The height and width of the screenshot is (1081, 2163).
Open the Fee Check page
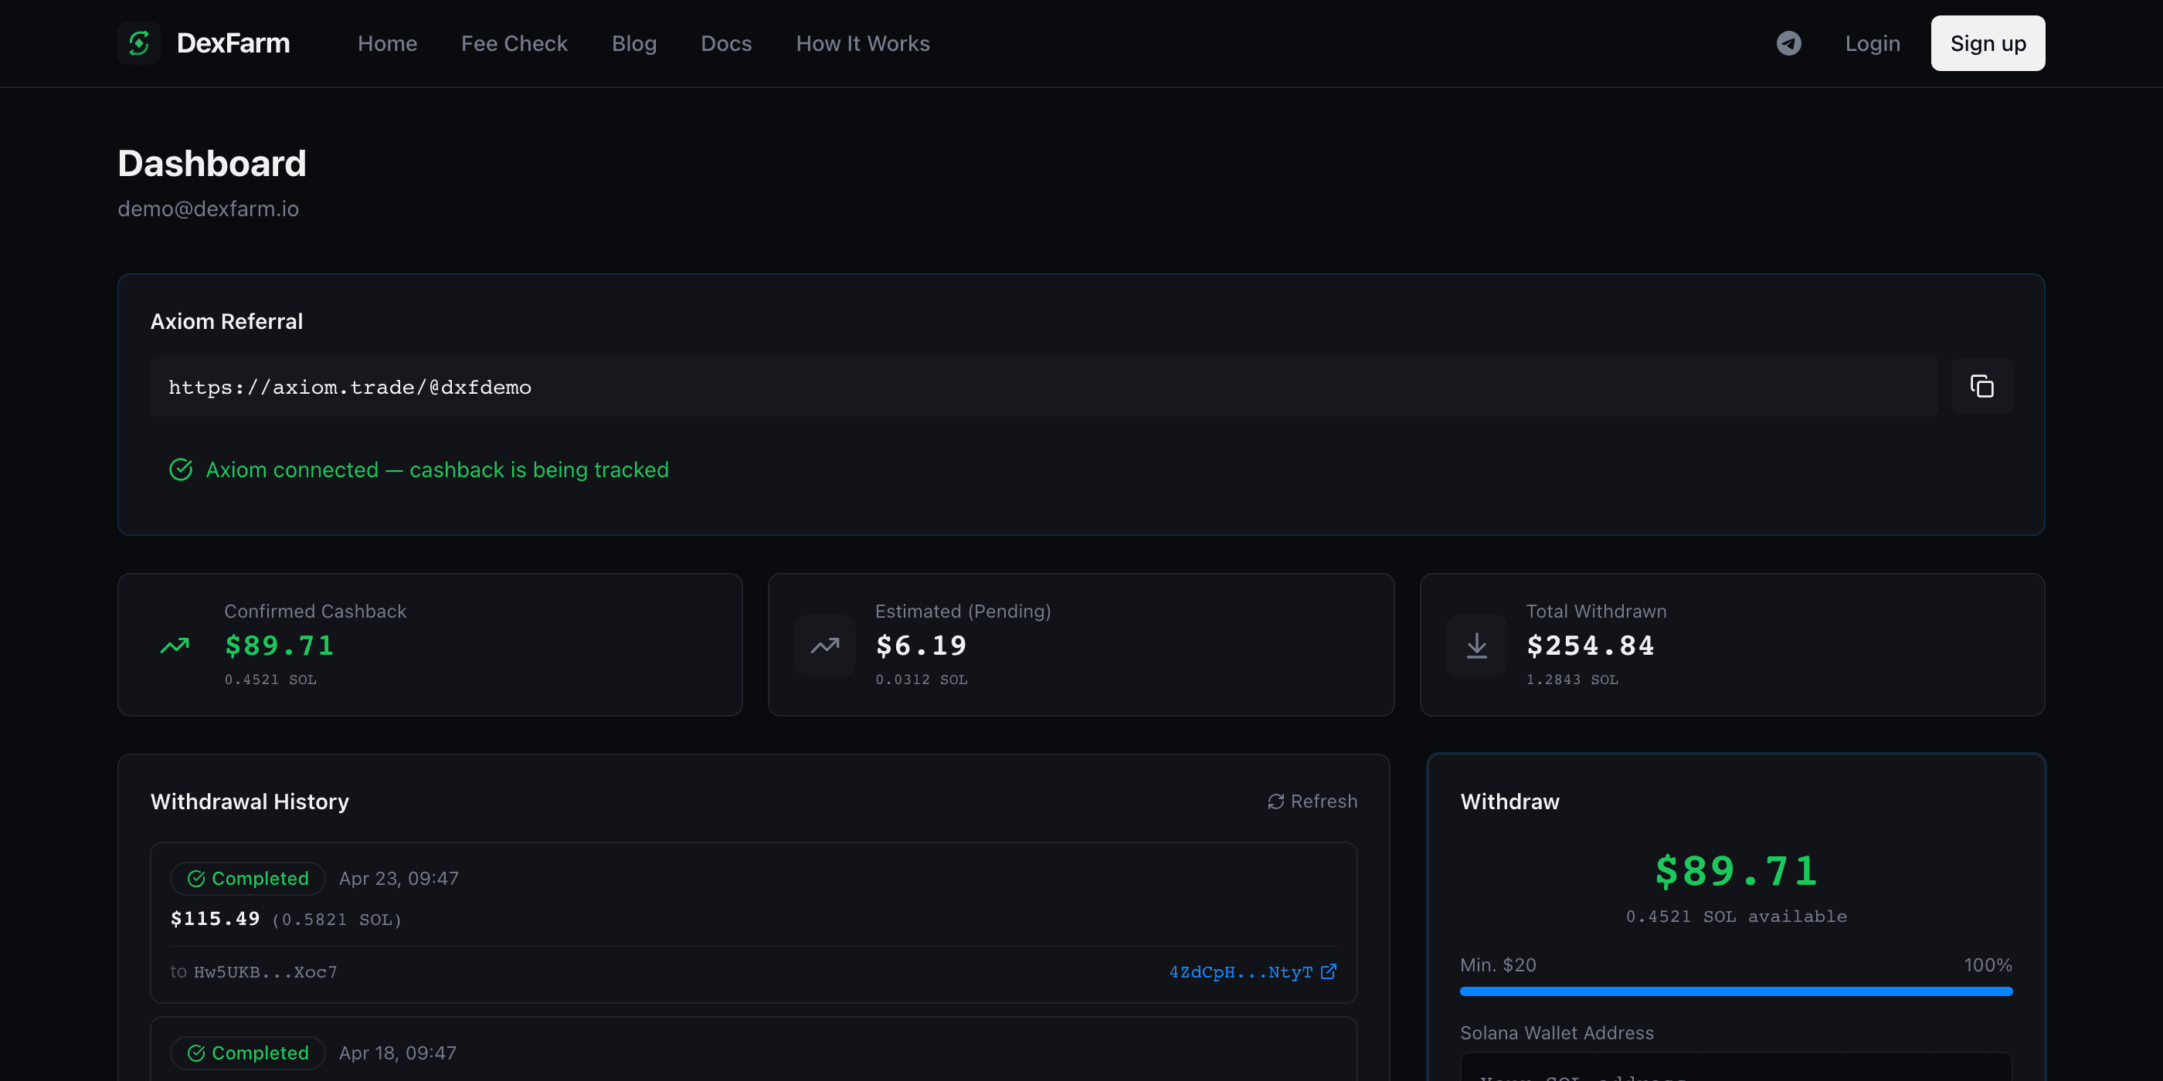[x=514, y=44]
